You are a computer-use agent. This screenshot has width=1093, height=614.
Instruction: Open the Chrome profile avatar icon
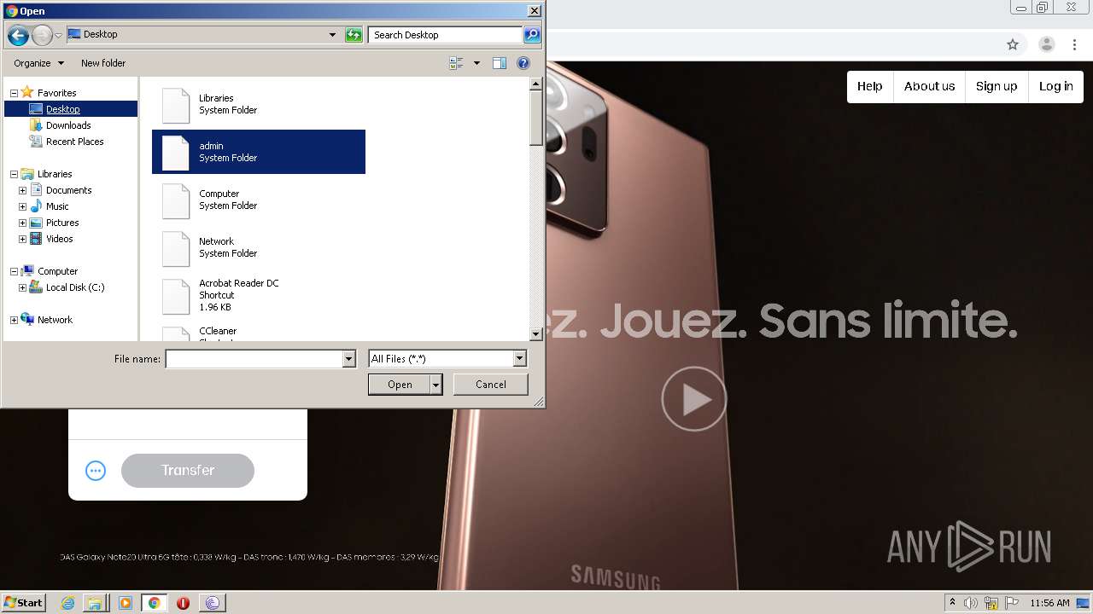[1047, 44]
